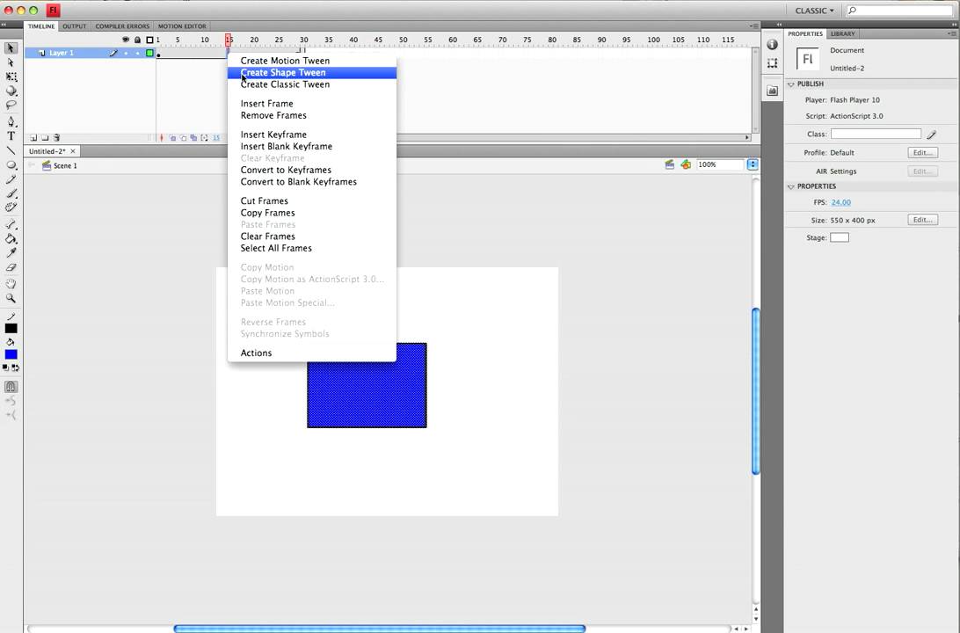This screenshot has height=633, width=960.
Task: Select the Subselection tool
Action: click(x=11, y=62)
